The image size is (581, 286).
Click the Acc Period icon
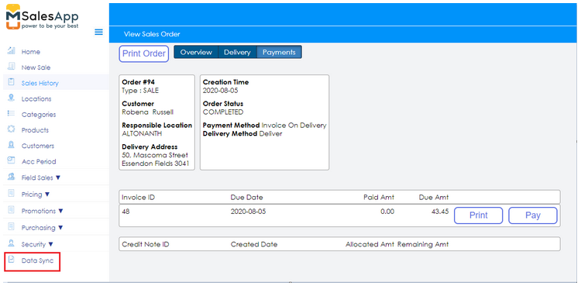click(12, 160)
